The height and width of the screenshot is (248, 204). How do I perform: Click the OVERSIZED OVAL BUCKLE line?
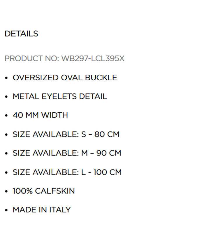65,78
